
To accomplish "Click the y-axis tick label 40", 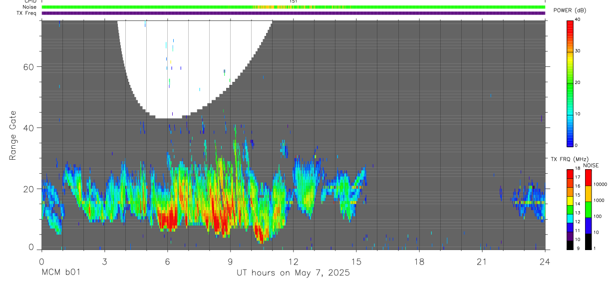I will point(29,128).
